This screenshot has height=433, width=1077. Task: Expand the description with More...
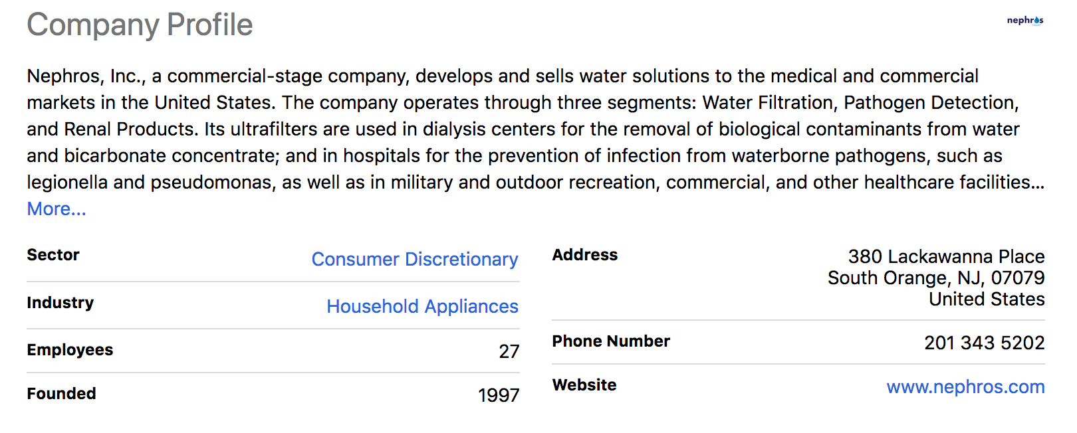(x=57, y=209)
